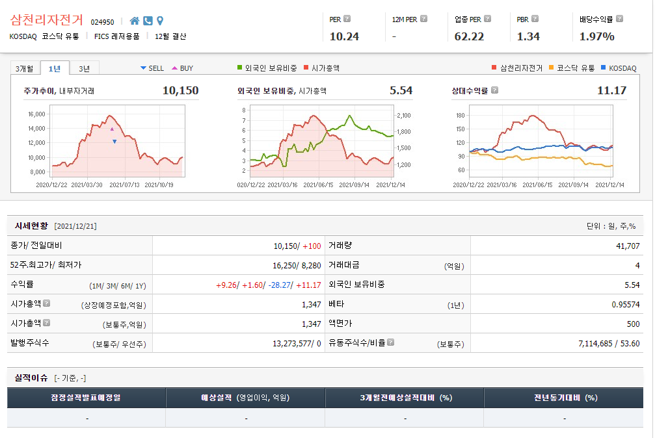655x438 pixels.
Task: Click the 업종 PER value 62.22
Action: pyautogui.click(x=469, y=37)
